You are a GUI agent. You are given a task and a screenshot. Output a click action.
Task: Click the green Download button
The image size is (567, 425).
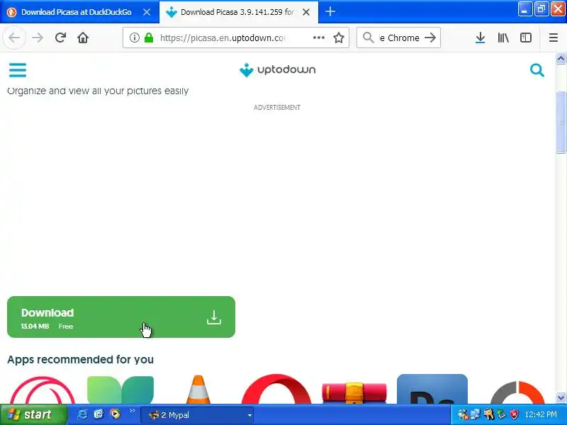pyautogui.click(x=121, y=317)
